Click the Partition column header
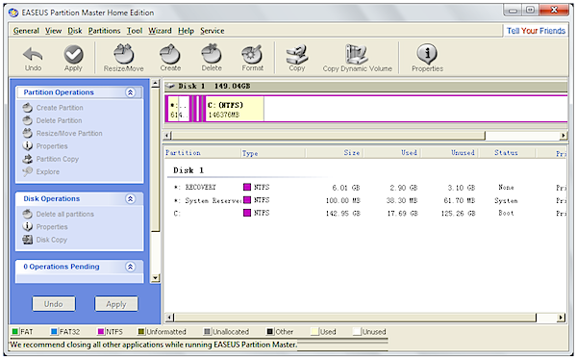 [202, 153]
